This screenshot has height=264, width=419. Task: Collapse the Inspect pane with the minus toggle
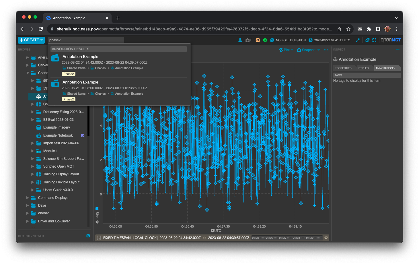coord(398,49)
